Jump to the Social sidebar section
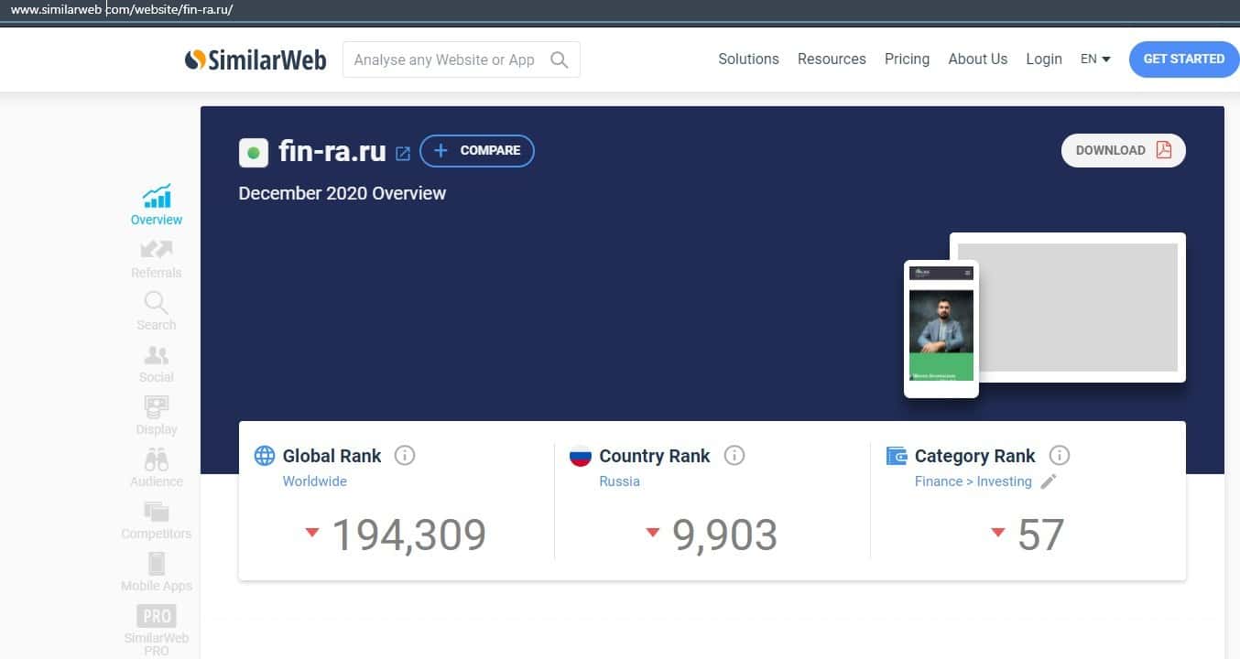This screenshot has height=659, width=1240. [x=157, y=363]
